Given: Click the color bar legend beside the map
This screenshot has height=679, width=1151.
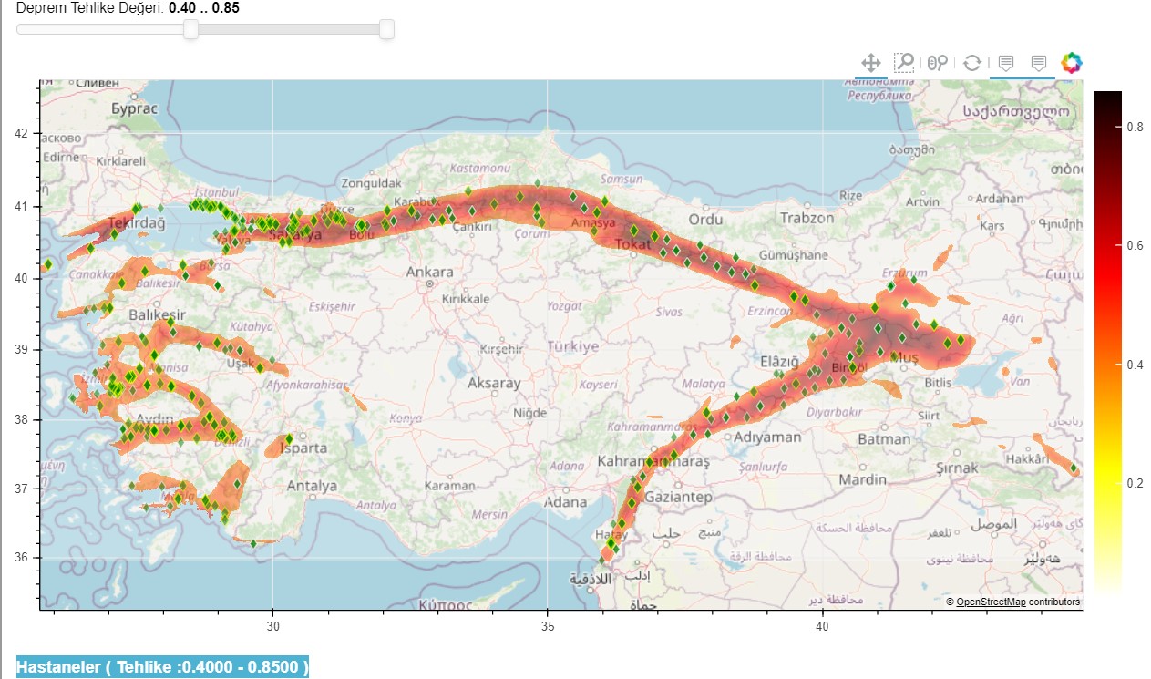Looking at the screenshot, I should (1108, 342).
